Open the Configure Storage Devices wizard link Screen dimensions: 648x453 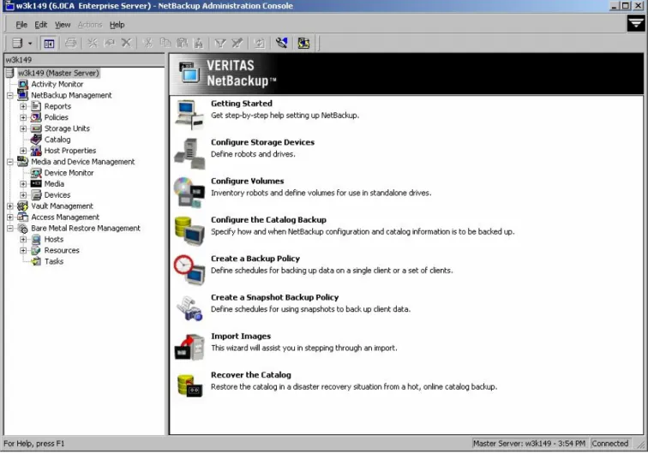pyautogui.click(x=262, y=142)
